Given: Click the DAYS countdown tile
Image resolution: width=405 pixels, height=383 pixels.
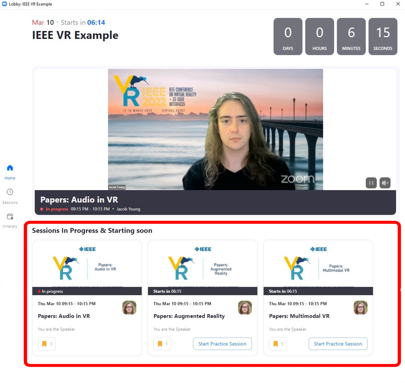Looking at the screenshot, I should 288,37.
